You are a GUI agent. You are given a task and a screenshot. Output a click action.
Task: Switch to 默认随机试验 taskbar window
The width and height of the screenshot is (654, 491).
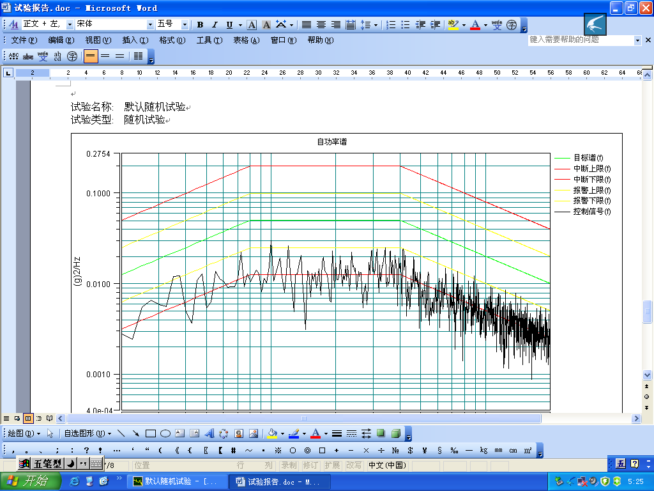[x=176, y=481]
